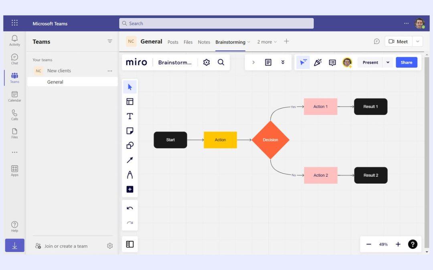Click the blue Share button

(407, 62)
